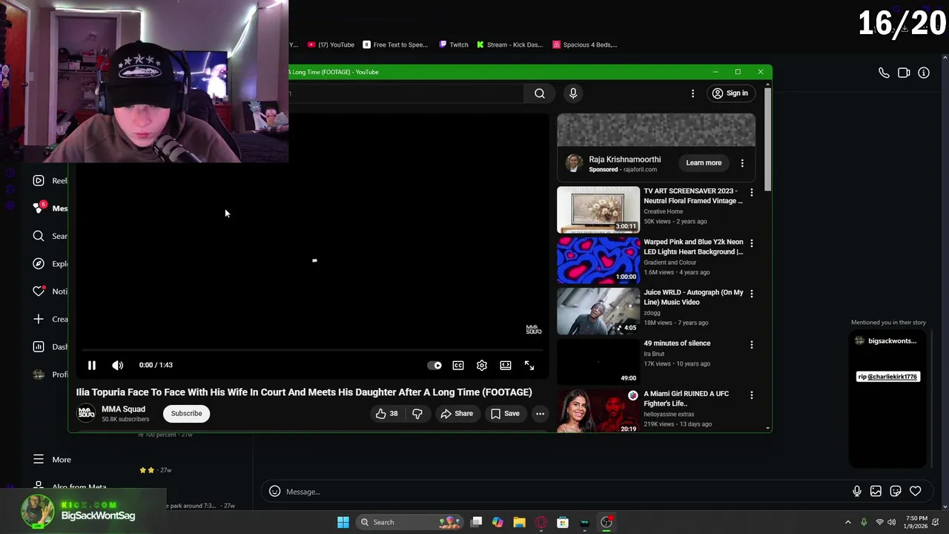Open Explore compass in Instagram sidebar
The width and height of the screenshot is (949, 534).
coord(39,263)
